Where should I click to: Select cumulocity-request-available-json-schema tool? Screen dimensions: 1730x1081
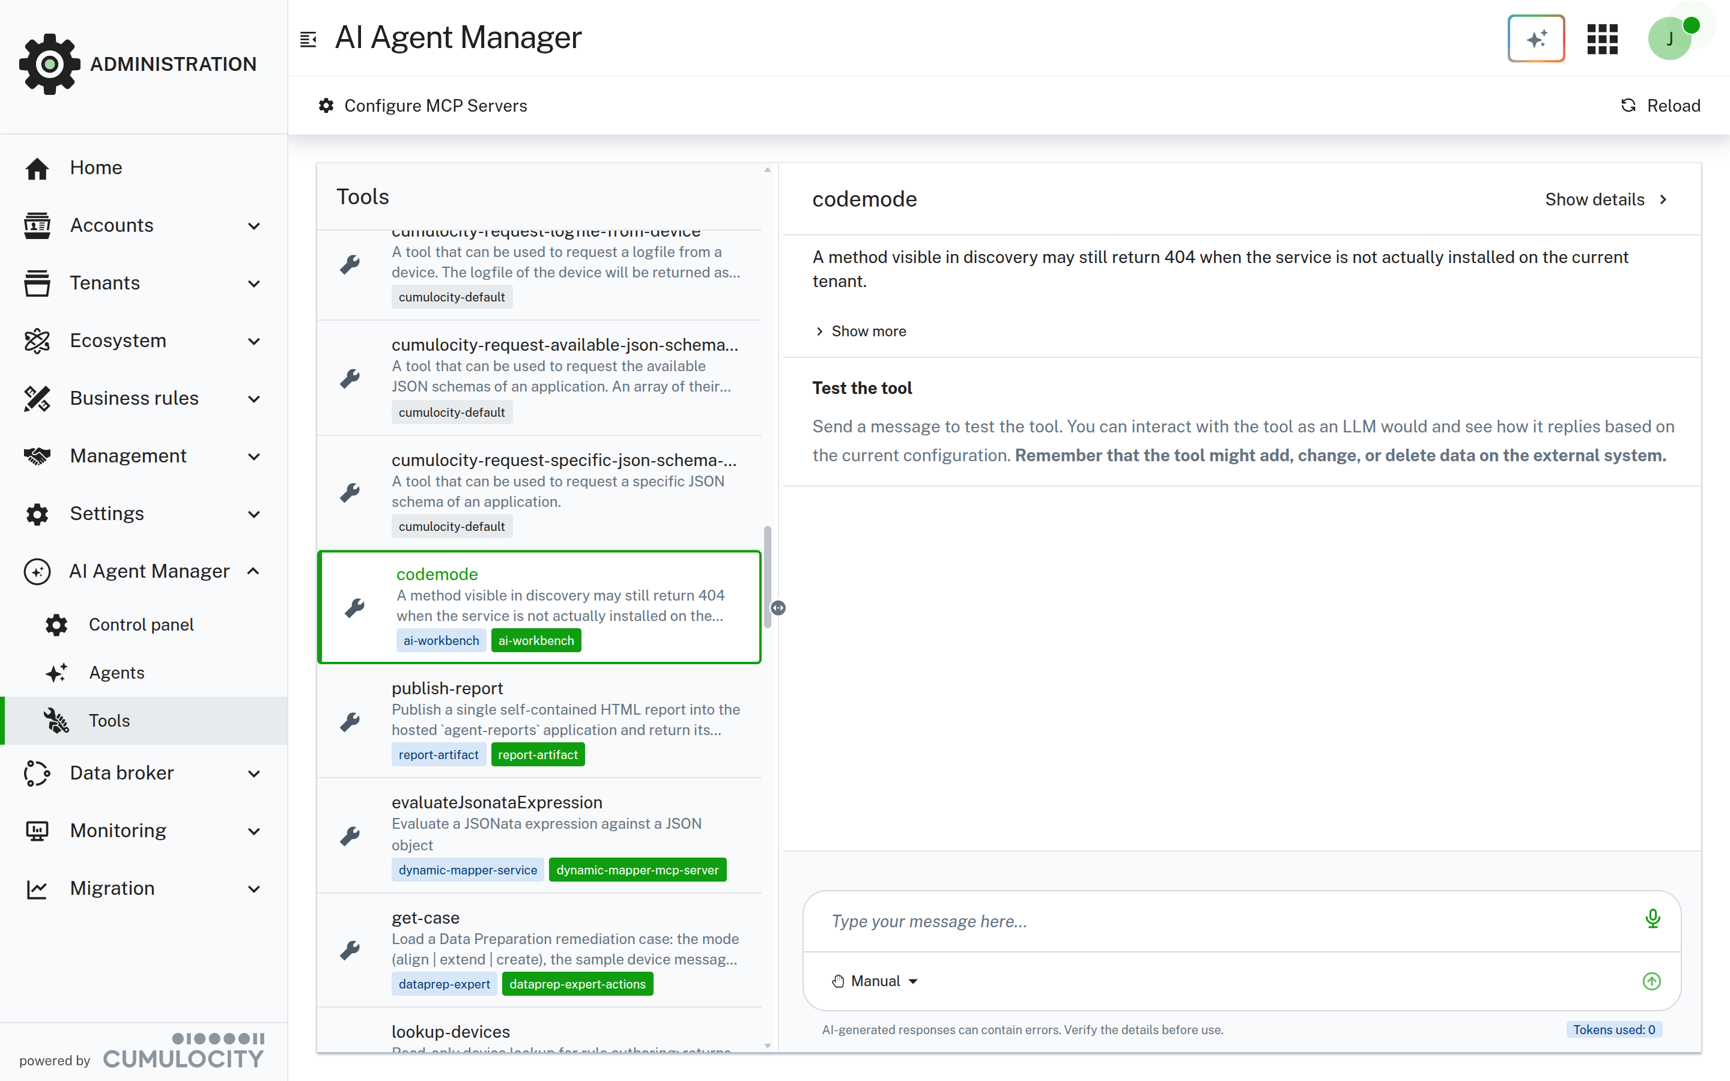(540, 378)
